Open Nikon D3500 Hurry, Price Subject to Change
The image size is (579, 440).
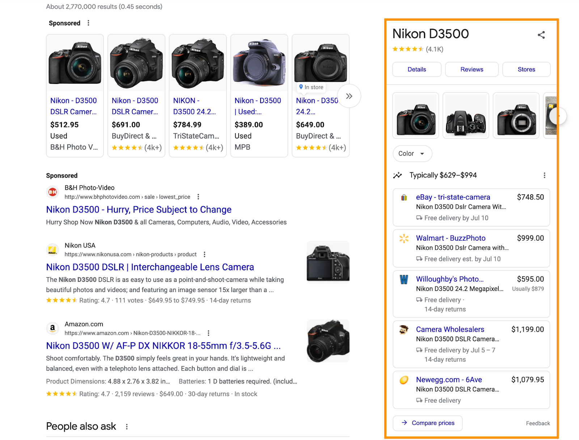[139, 210]
